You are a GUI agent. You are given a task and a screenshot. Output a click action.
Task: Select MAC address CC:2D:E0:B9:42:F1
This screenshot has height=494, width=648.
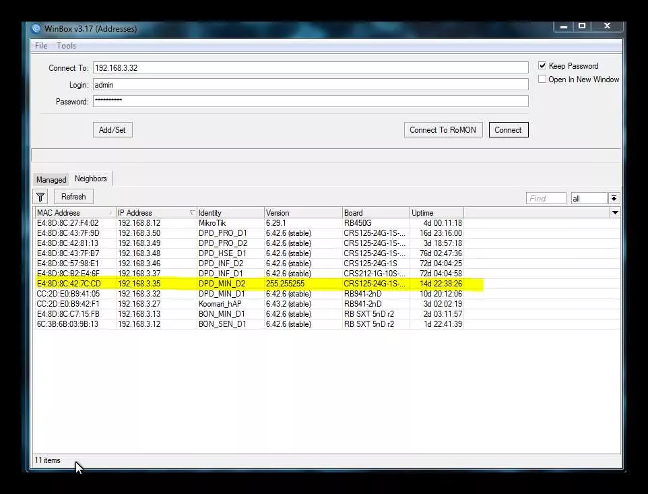coord(68,304)
